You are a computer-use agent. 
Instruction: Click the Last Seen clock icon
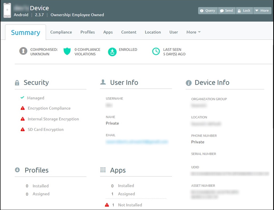point(156,52)
